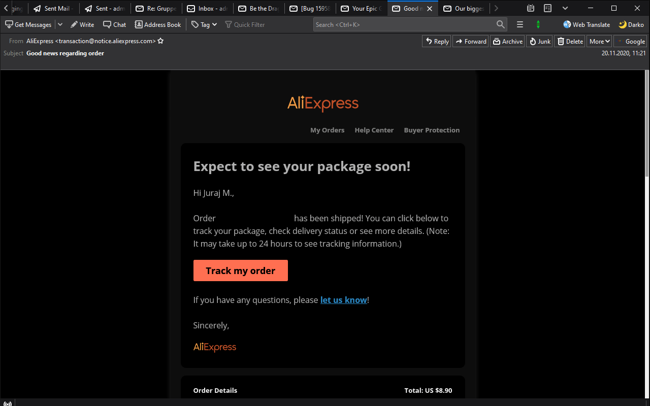The image size is (650, 406).
Task: Click the green add-on icon beside the menu button
Action: [x=538, y=24]
